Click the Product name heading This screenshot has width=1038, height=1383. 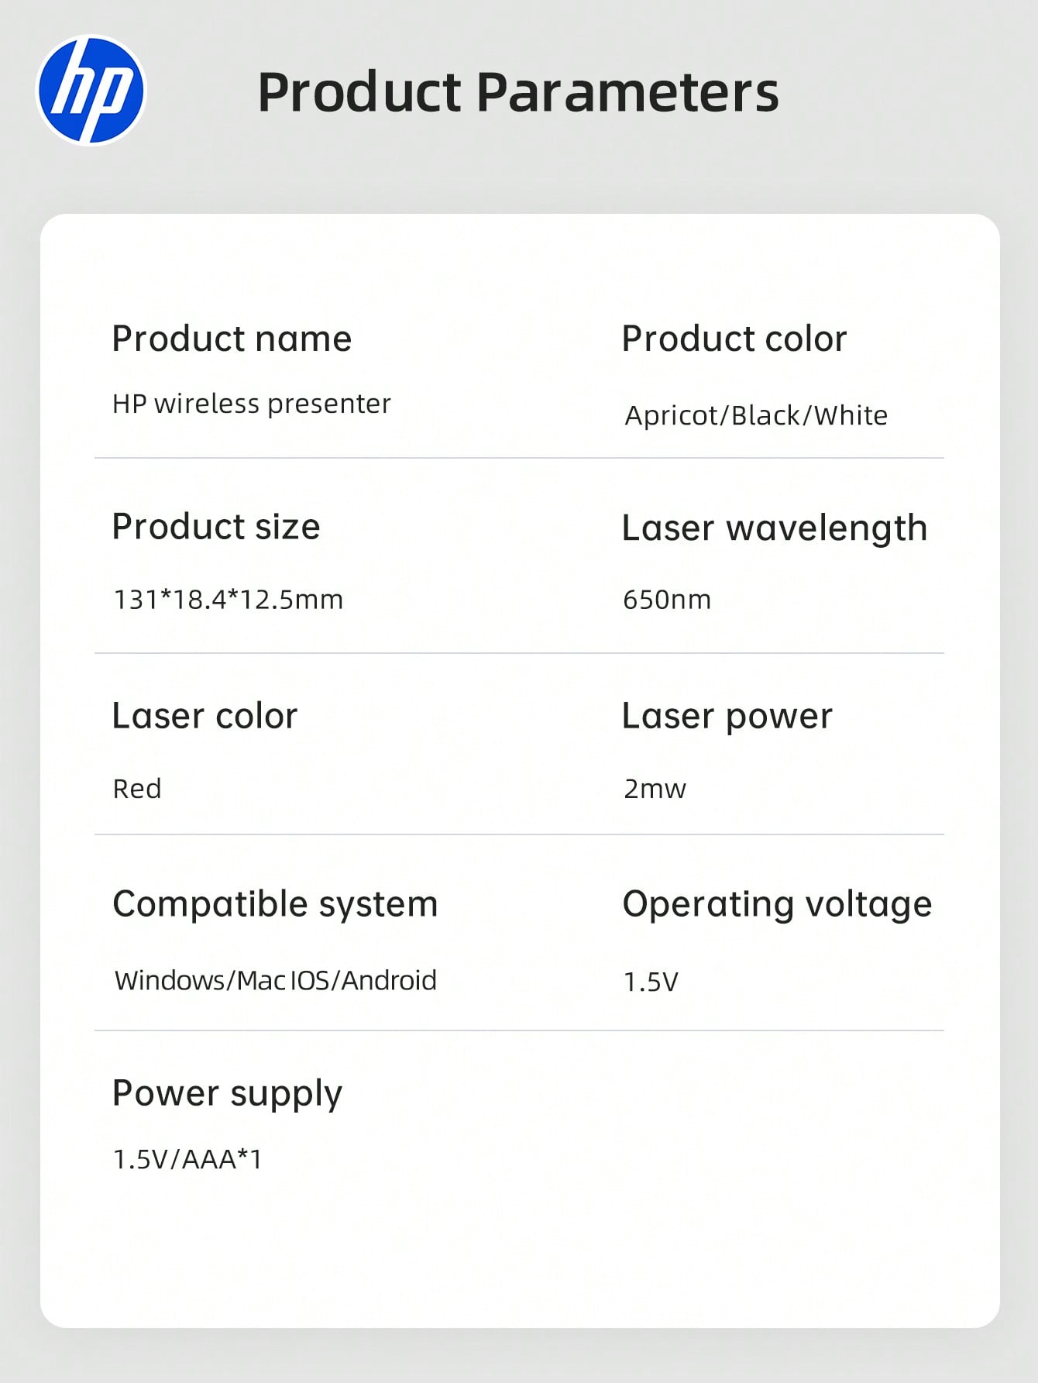click(x=232, y=339)
